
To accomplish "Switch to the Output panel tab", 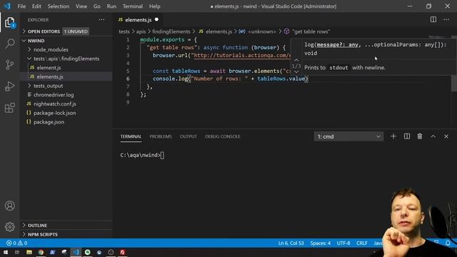I will point(189,136).
